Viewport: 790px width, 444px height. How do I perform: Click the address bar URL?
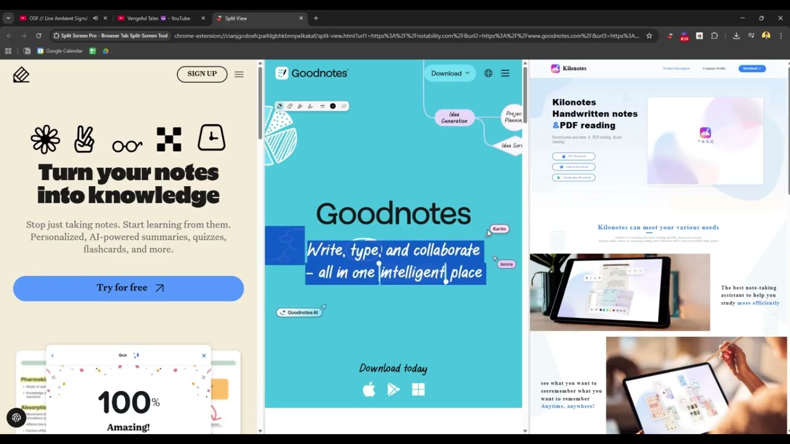(407, 36)
